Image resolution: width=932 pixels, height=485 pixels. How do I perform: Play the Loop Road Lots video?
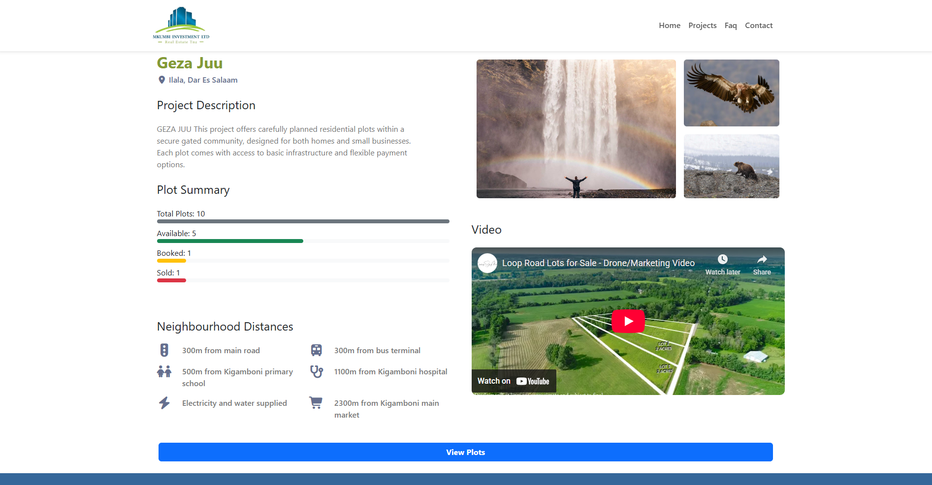click(x=628, y=321)
